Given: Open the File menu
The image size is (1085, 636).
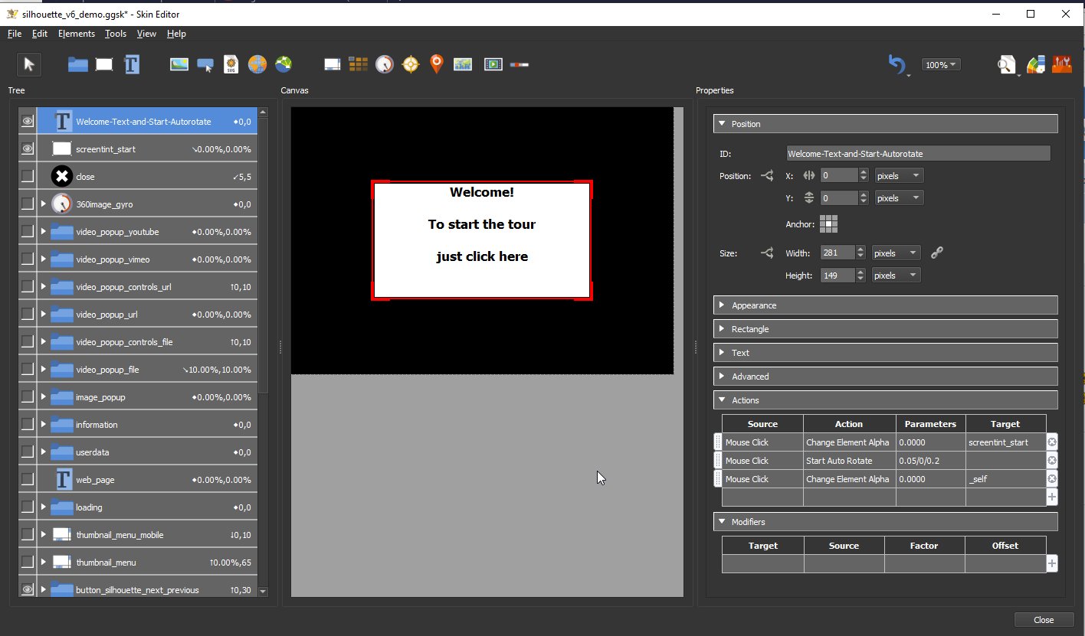Looking at the screenshot, I should click(x=15, y=34).
